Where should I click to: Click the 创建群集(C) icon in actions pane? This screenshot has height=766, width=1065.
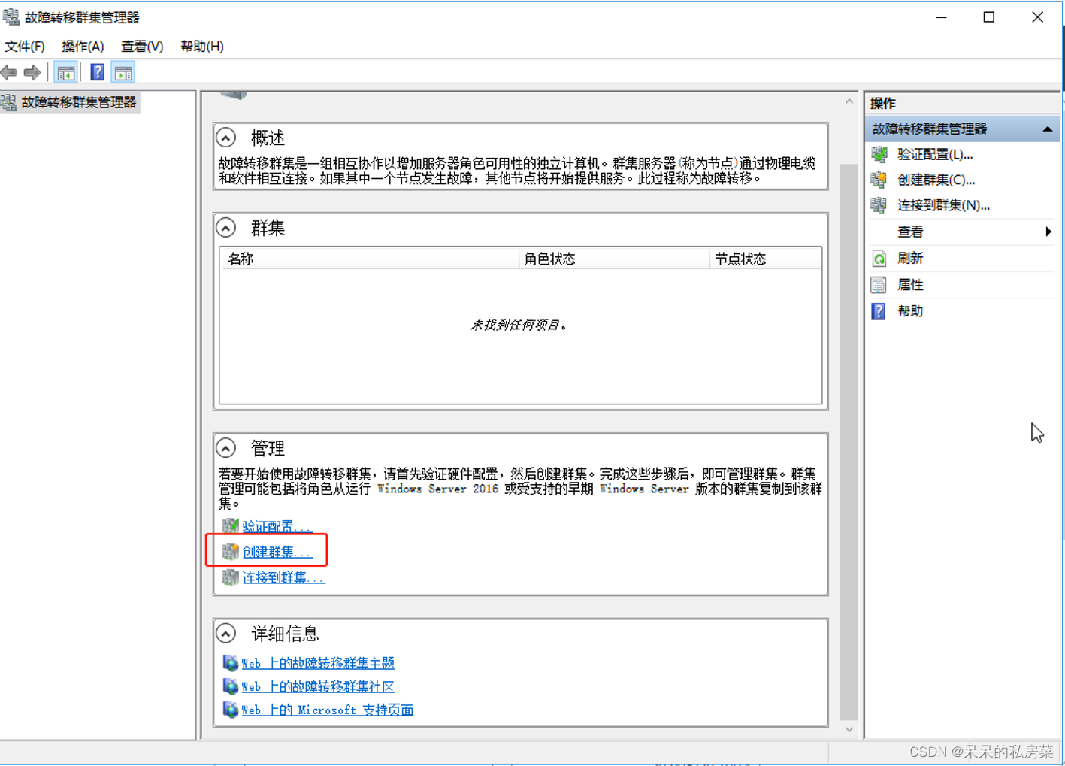[879, 180]
